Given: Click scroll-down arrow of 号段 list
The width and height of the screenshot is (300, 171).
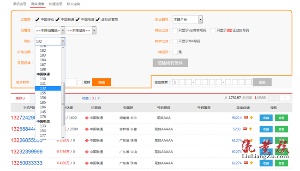Looking at the screenshot, I should tap(63, 137).
